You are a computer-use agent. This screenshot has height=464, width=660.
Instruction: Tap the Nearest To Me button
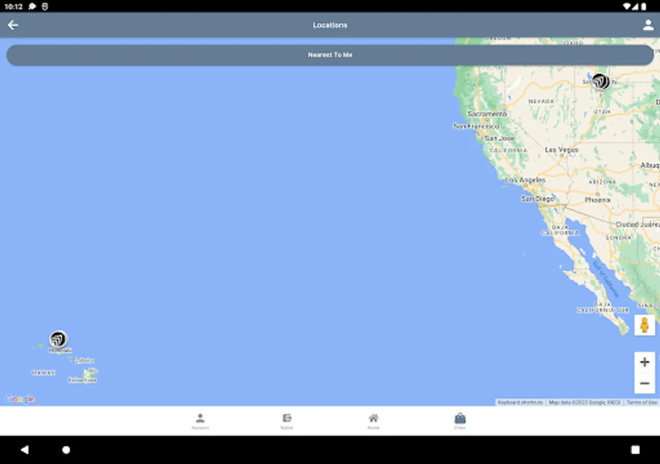pos(330,55)
